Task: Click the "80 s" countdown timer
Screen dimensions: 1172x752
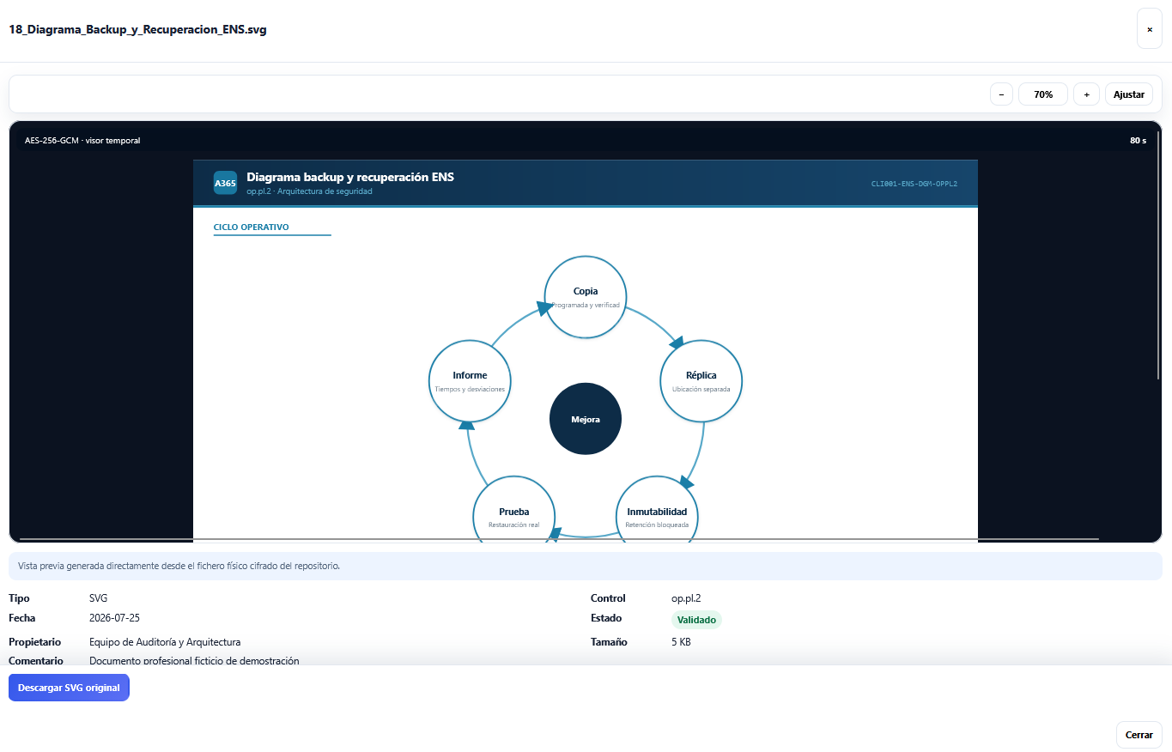Action: [x=1138, y=140]
